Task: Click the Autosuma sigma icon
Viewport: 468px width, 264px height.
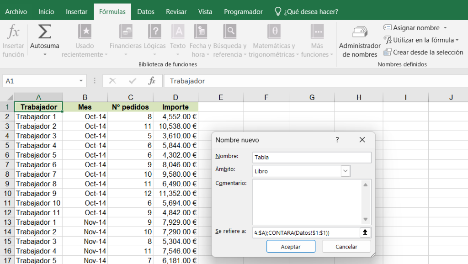Action: [x=44, y=32]
